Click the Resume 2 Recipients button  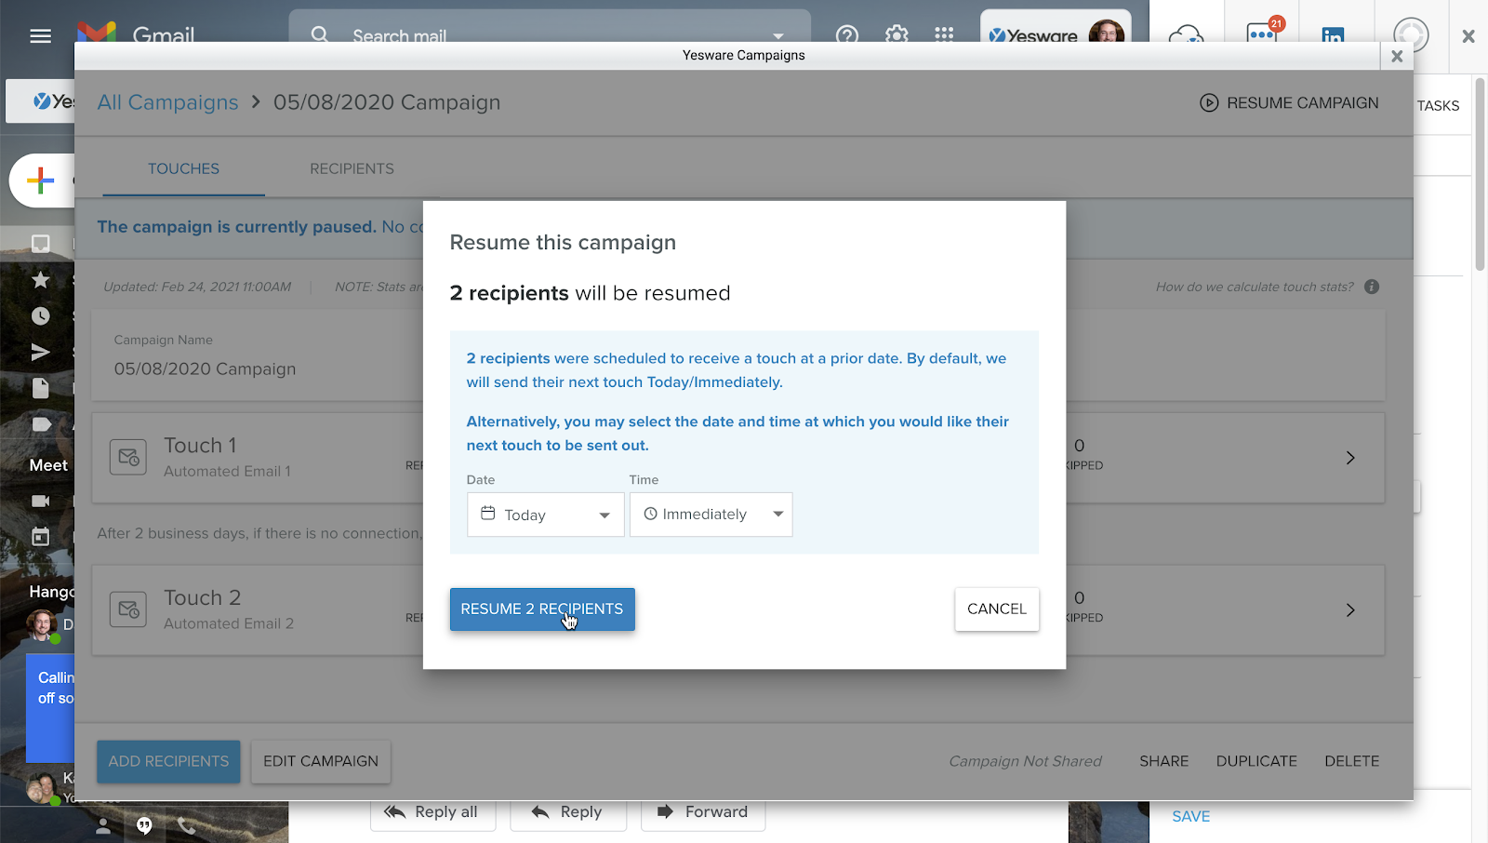click(x=542, y=609)
